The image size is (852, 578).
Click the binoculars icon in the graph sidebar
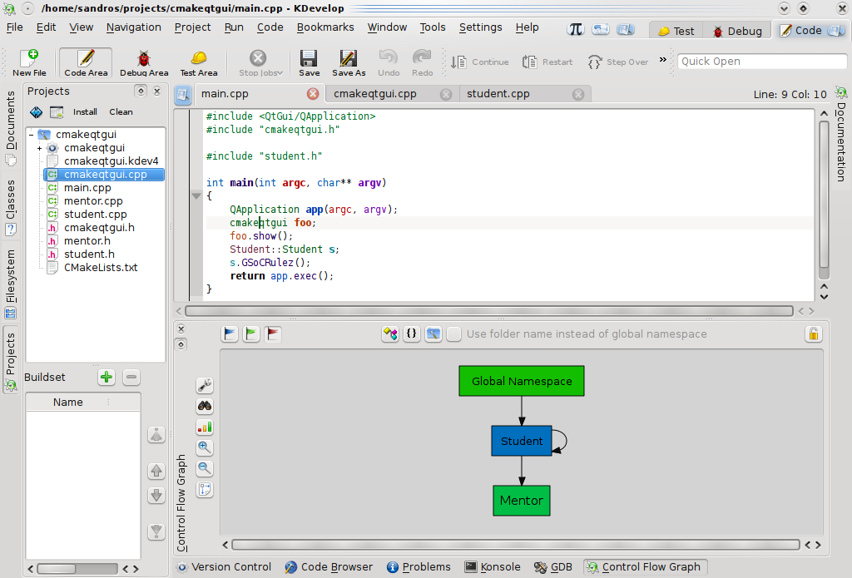[204, 407]
